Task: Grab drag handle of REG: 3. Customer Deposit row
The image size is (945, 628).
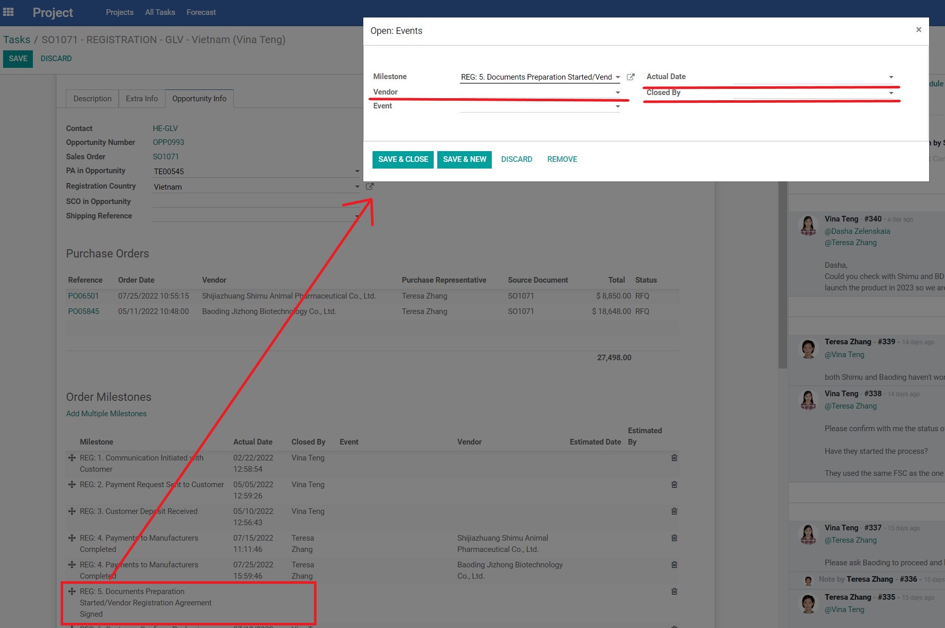Action: (x=72, y=511)
